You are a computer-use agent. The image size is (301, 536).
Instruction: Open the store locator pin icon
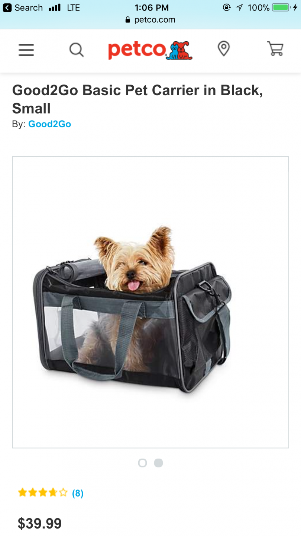[223, 49]
